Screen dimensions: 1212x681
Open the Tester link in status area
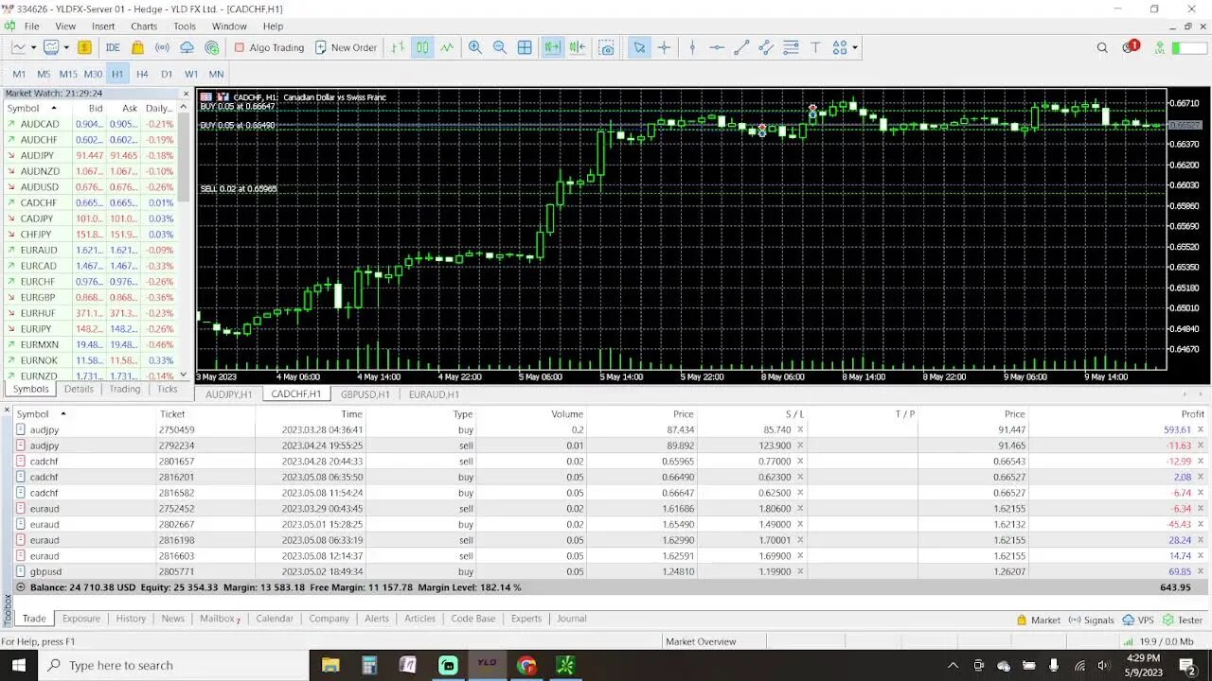click(x=1182, y=620)
